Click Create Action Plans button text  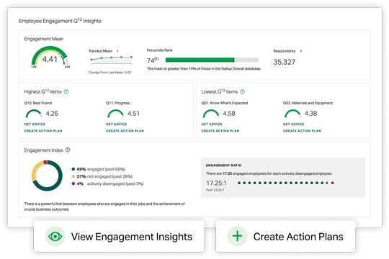point(298,237)
